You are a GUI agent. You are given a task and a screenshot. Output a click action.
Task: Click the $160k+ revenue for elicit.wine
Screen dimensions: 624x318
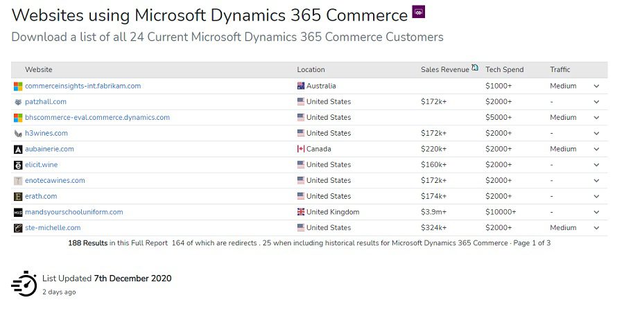pos(434,165)
